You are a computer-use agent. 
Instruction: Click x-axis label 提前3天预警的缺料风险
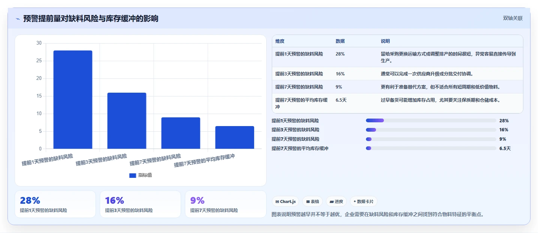click(101, 159)
